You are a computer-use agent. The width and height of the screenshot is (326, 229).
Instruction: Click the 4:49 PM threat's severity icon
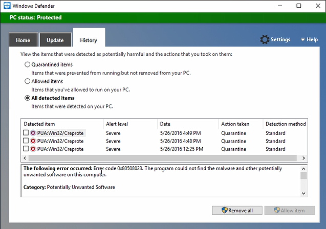point(33,133)
